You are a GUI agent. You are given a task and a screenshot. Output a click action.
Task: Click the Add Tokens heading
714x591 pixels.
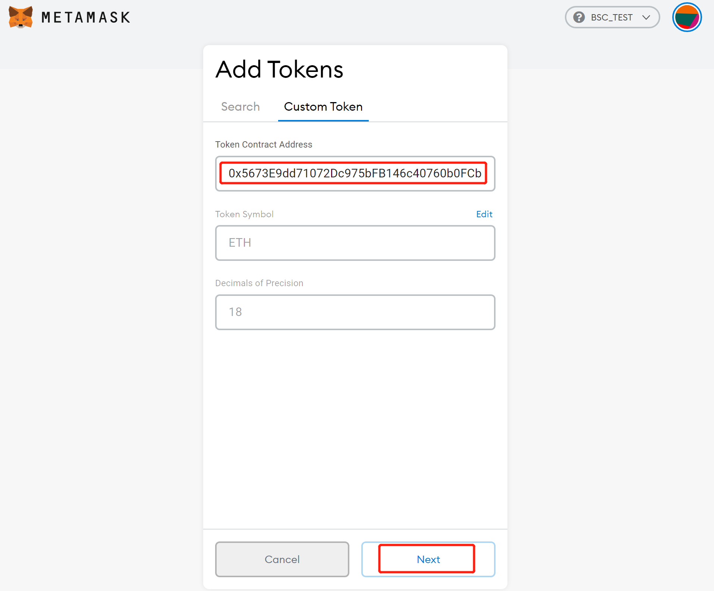point(279,69)
